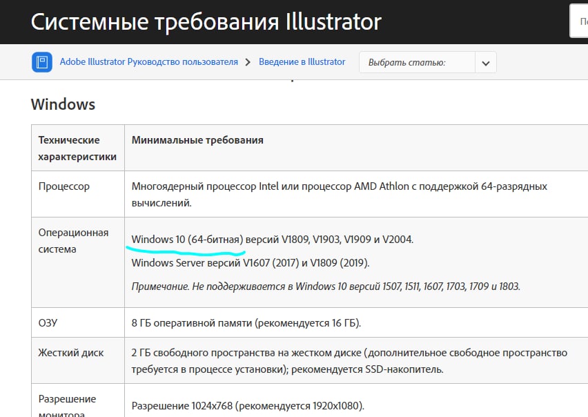Open Adobe Illustrator Руководство пользователя link
Screen dimensions: 588x417
[149, 62]
